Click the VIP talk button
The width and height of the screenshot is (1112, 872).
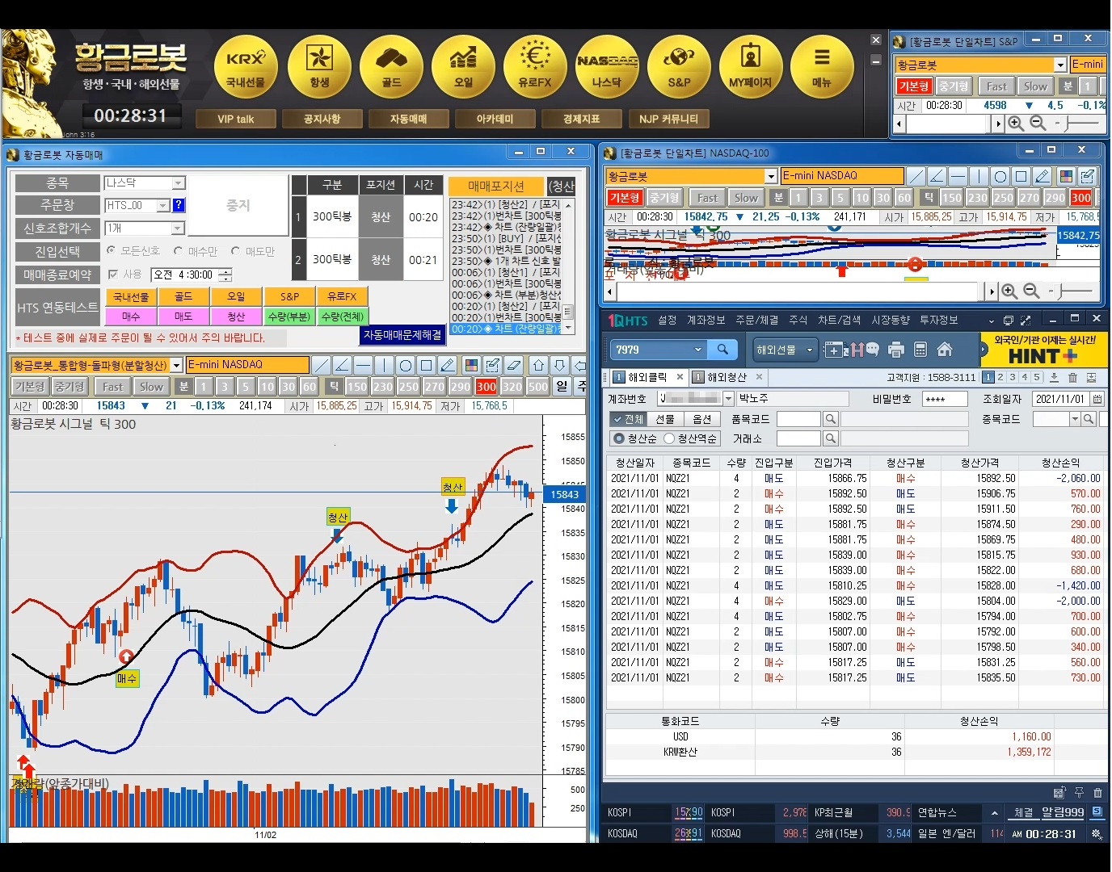(x=236, y=119)
